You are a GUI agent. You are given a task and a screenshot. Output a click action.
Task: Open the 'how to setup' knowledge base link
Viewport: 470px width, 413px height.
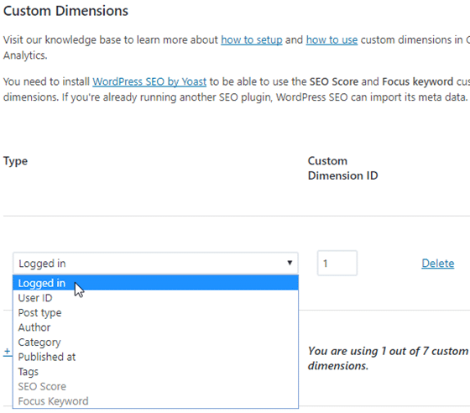(252, 39)
